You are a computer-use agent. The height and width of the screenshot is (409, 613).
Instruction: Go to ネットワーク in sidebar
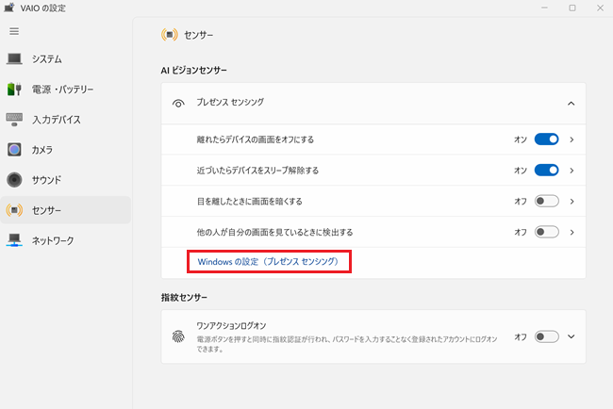tap(66, 240)
